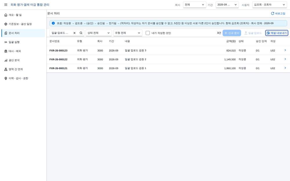Select document number FXR-26-000123
The height and width of the screenshot is (181, 290).
[x=59, y=50]
